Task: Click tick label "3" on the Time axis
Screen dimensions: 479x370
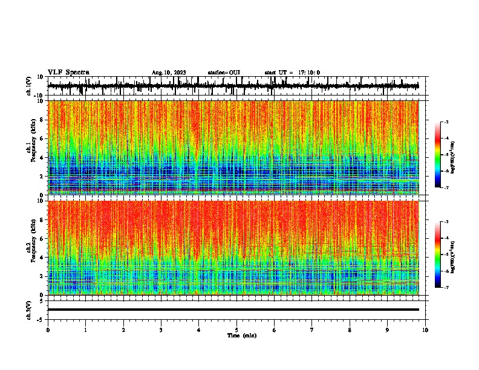Action: [x=161, y=330]
